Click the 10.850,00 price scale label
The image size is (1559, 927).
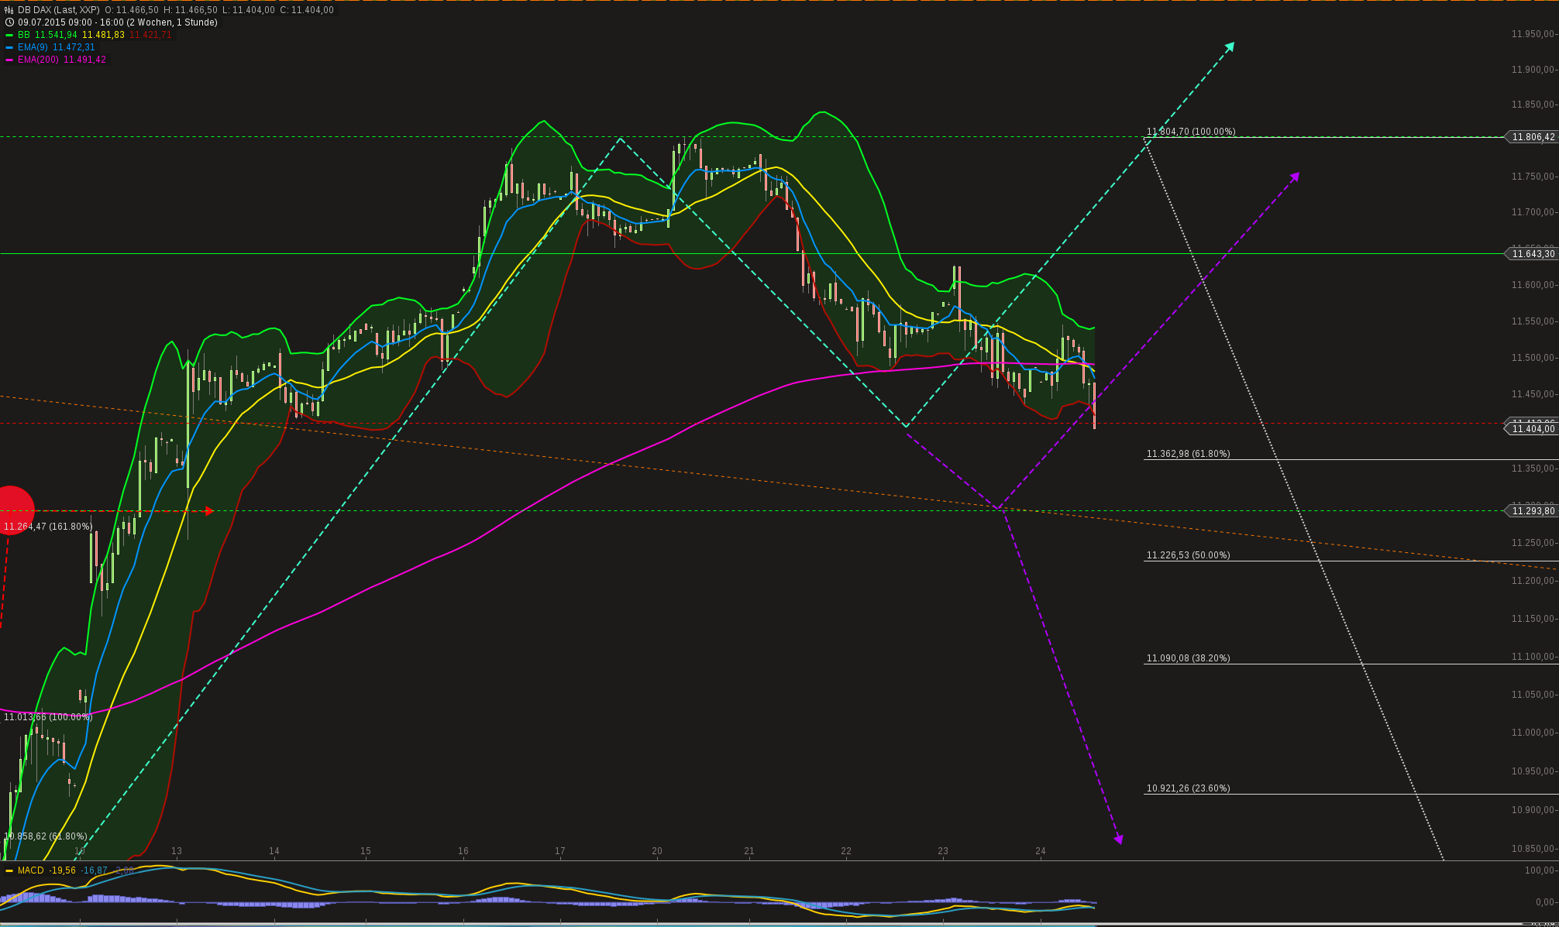pyautogui.click(x=1533, y=849)
